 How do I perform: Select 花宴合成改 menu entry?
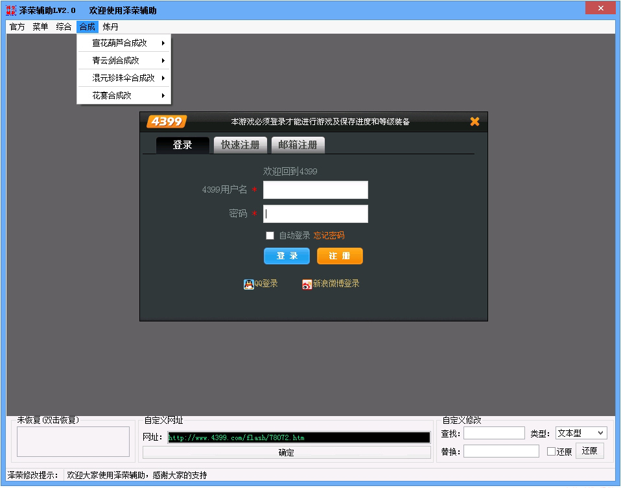pos(124,95)
